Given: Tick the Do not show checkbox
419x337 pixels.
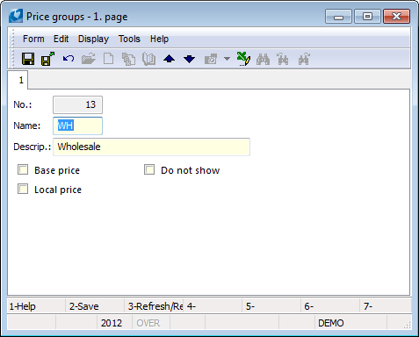Looking at the screenshot, I should pos(149,169).
